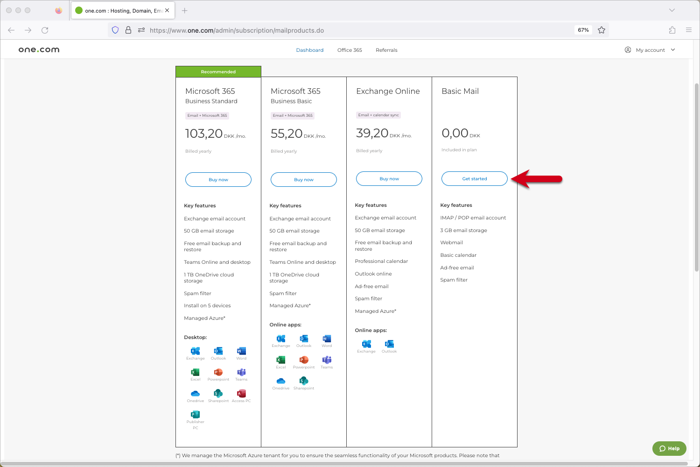Screen dimensions: 700x467
Task: Click the tracking protection shield icon
Action: (115, 30)
